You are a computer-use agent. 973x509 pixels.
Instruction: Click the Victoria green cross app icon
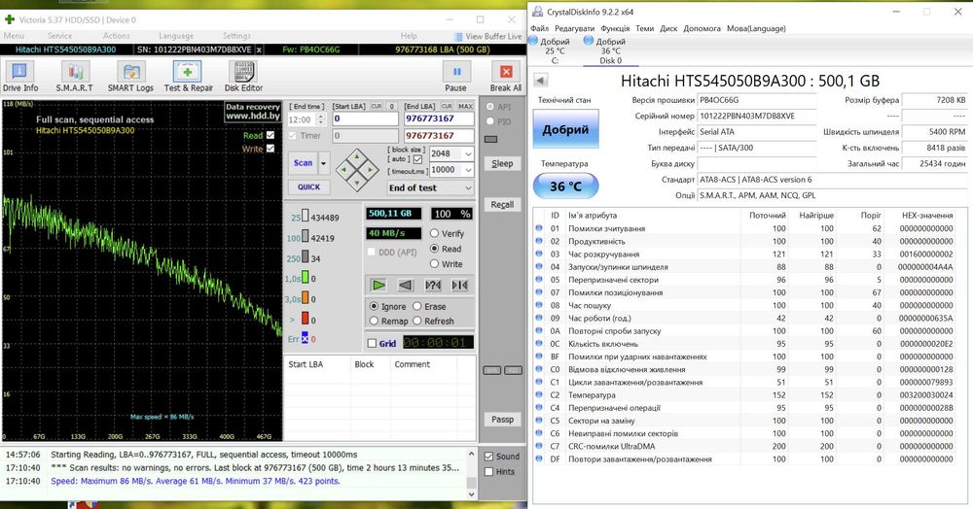10,19
